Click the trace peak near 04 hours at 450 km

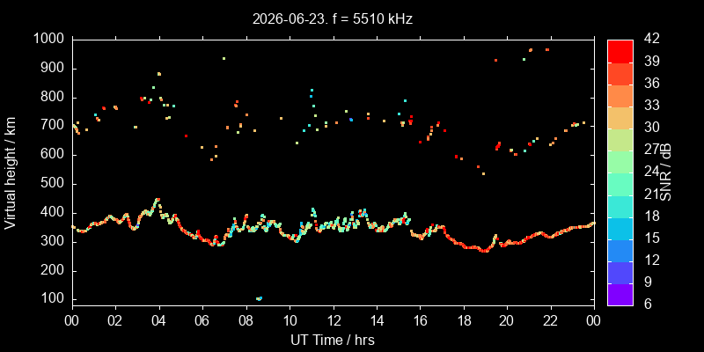(158, 200)
